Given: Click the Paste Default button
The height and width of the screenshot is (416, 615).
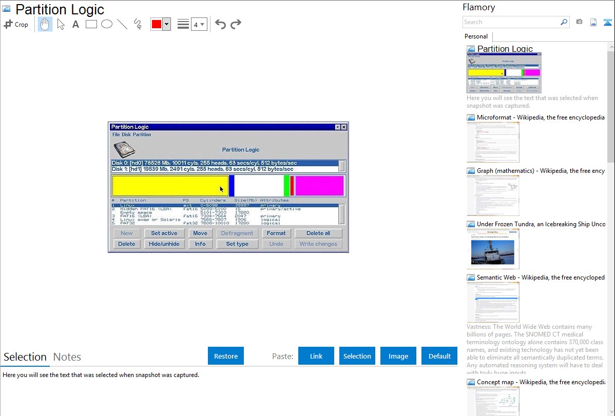Looking at the screenshot, I should click(439, 356).
